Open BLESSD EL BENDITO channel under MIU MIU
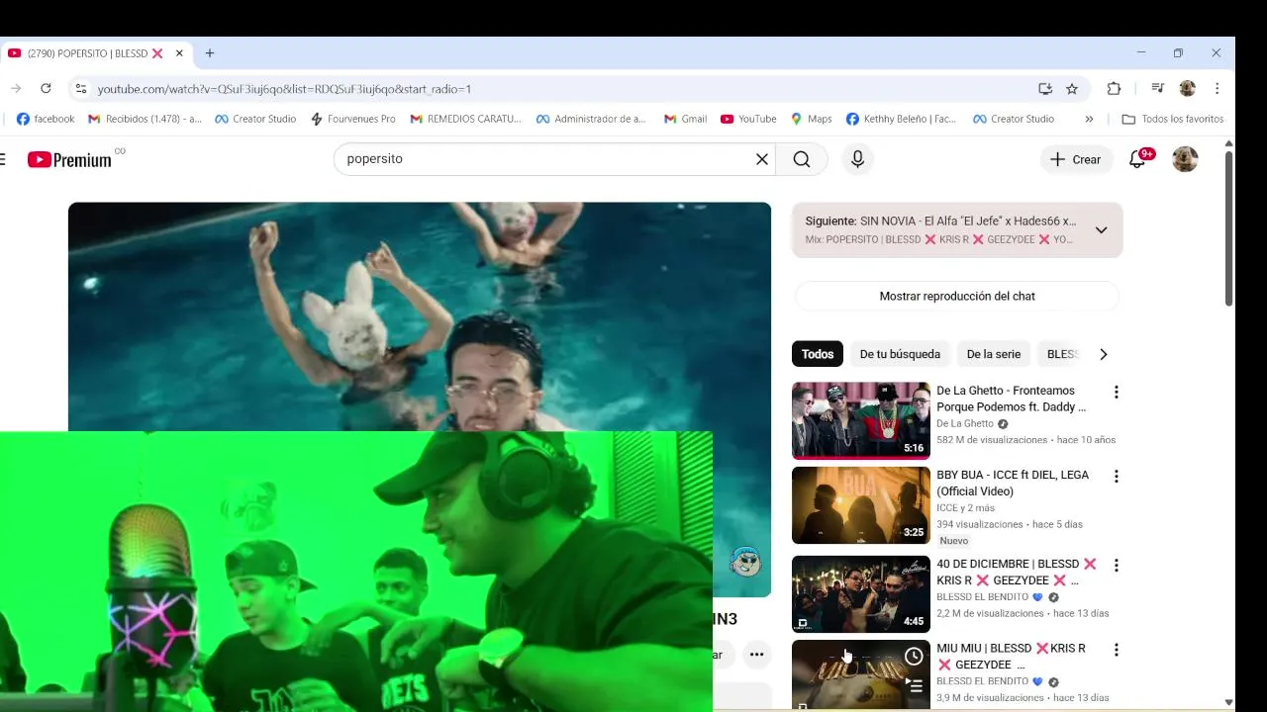The width and height of the screenshot is (1267, 712). click(x=982, y=681)
